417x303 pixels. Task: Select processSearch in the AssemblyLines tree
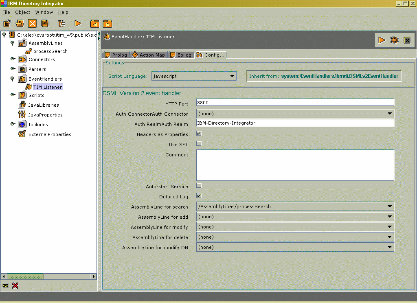(50, 51)
